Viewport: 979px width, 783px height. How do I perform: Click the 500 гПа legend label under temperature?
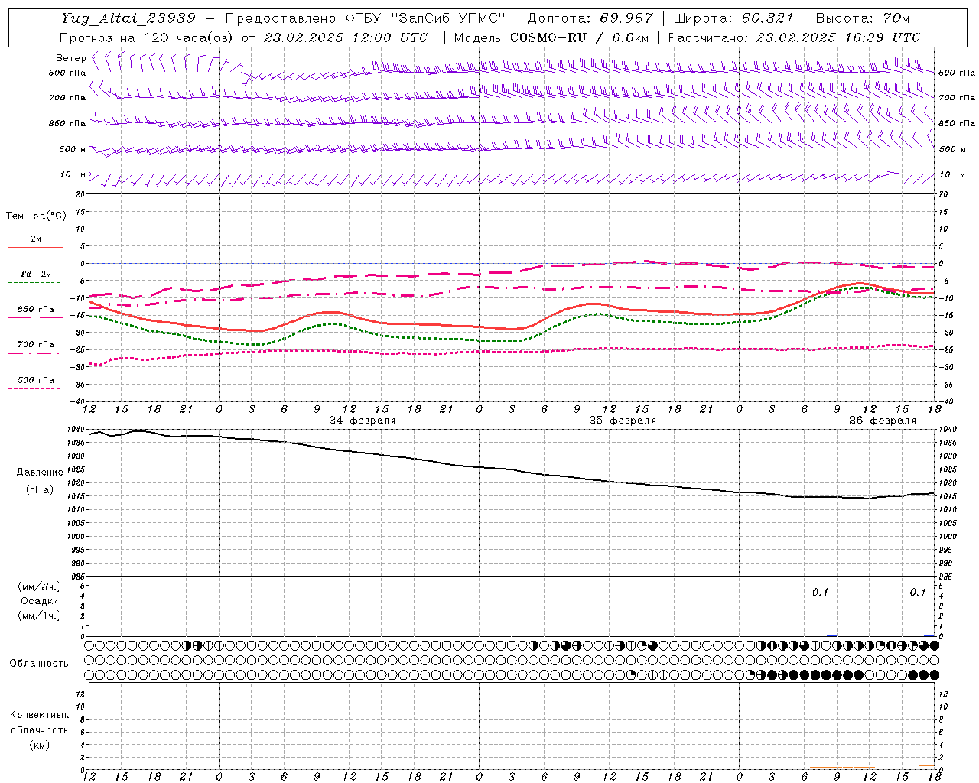(35, 380)
